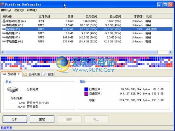Click the 新加卷 (F:) row name

click(13, 37)
